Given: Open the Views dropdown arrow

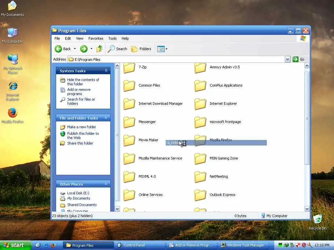Looking at the screenshot, I should 167,49.
